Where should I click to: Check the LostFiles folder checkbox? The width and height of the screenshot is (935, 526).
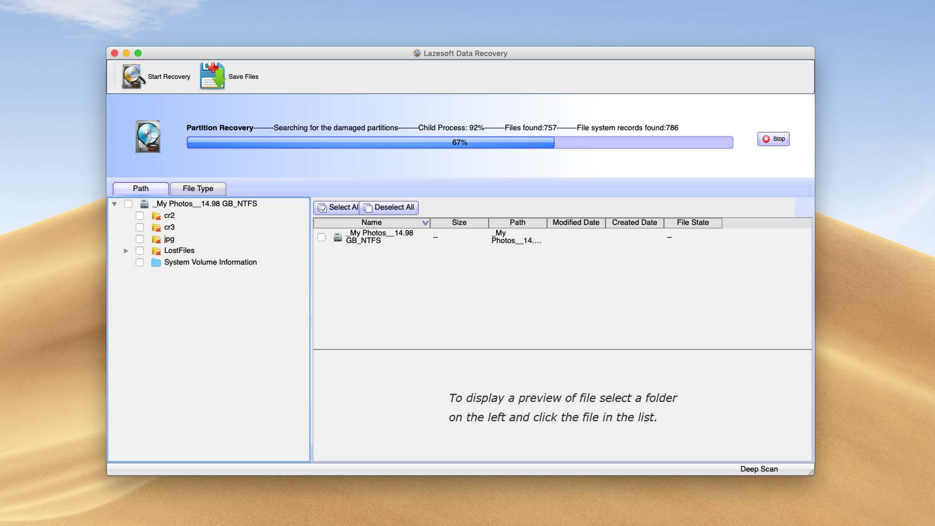tap(140, 251)
